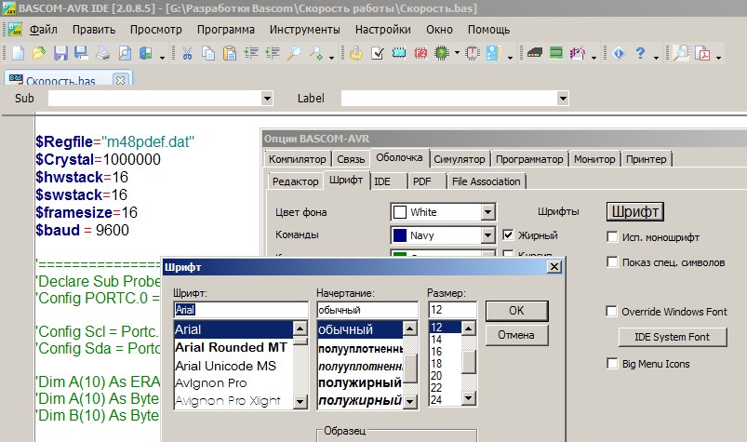Open dropdown arrow beside program chip icon
This screenshot has width=747, height=442.
457,53
